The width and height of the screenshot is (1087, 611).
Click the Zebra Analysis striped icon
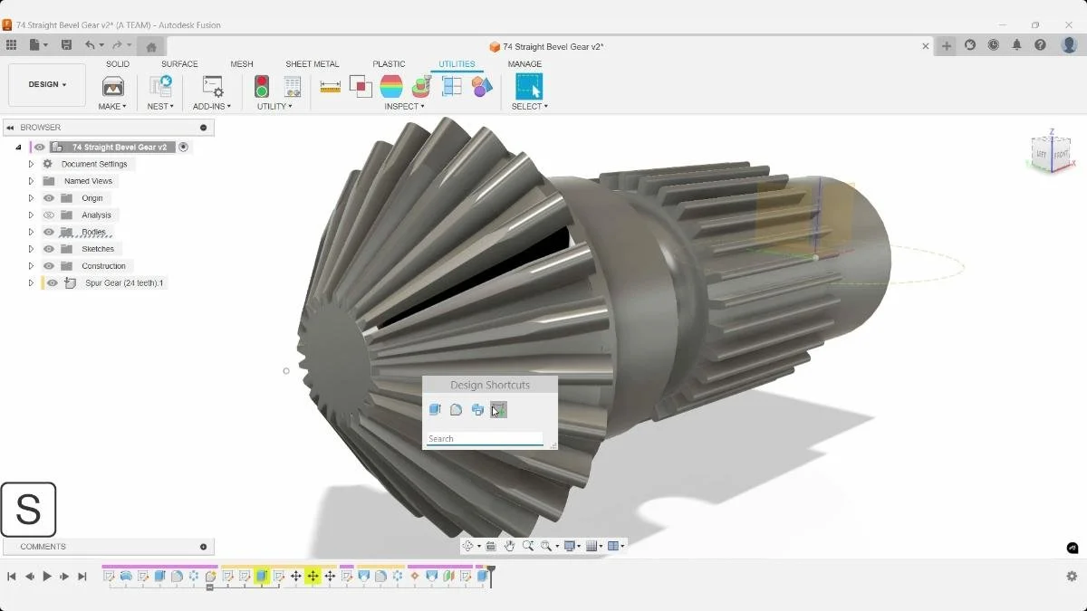(391, 87)
